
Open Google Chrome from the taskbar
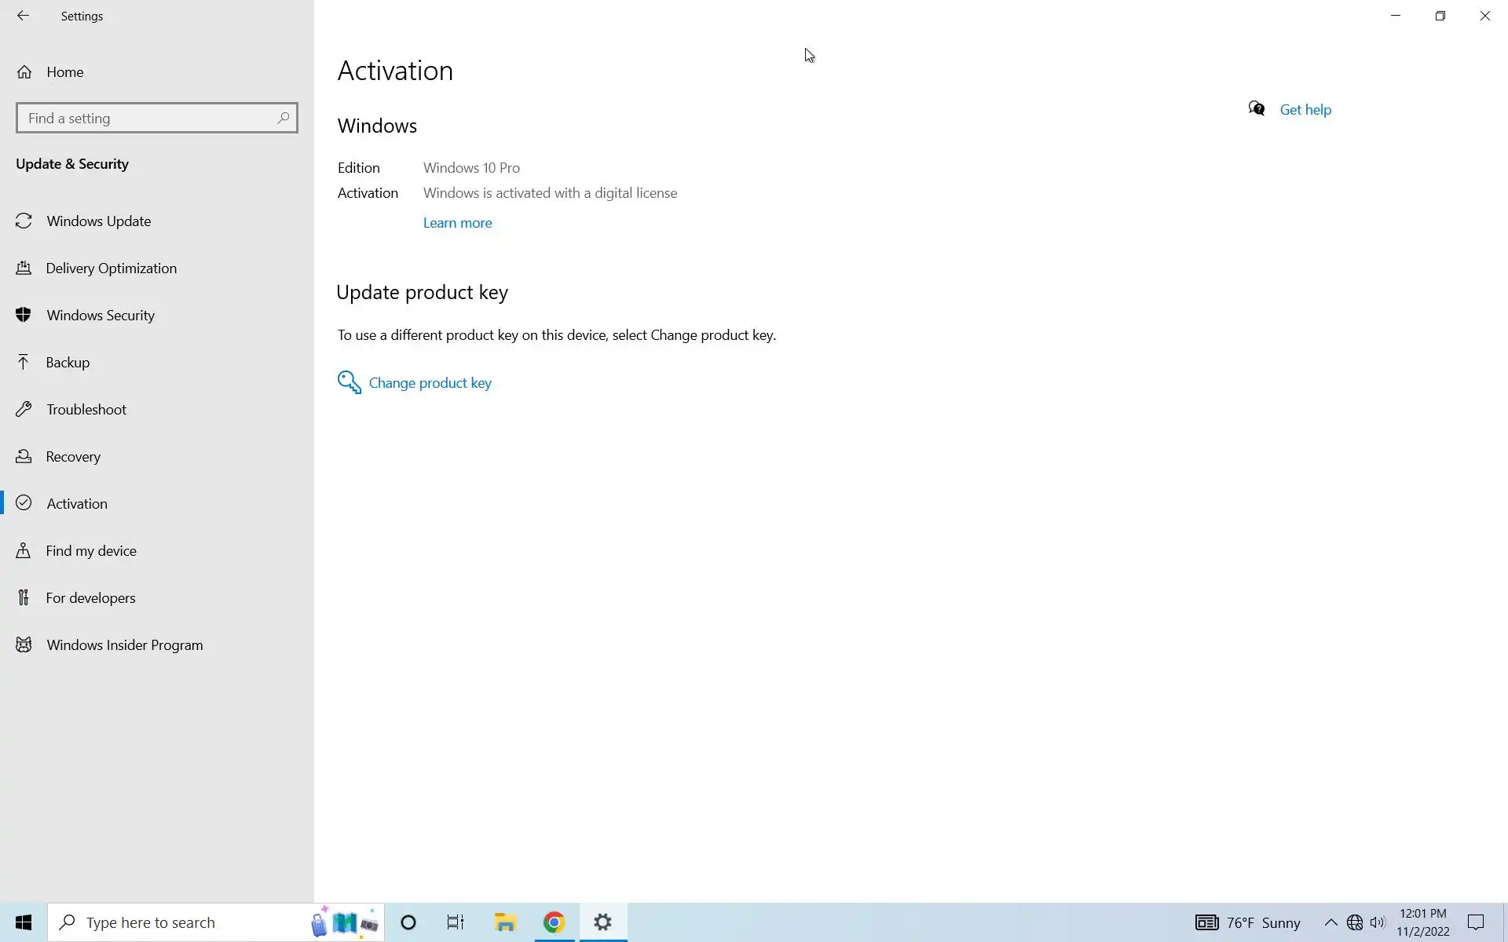pos(554,922)
